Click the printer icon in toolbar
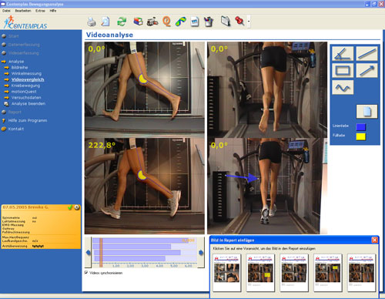The width and height of the screenshot is (385, 299). [x=91, y=22]
